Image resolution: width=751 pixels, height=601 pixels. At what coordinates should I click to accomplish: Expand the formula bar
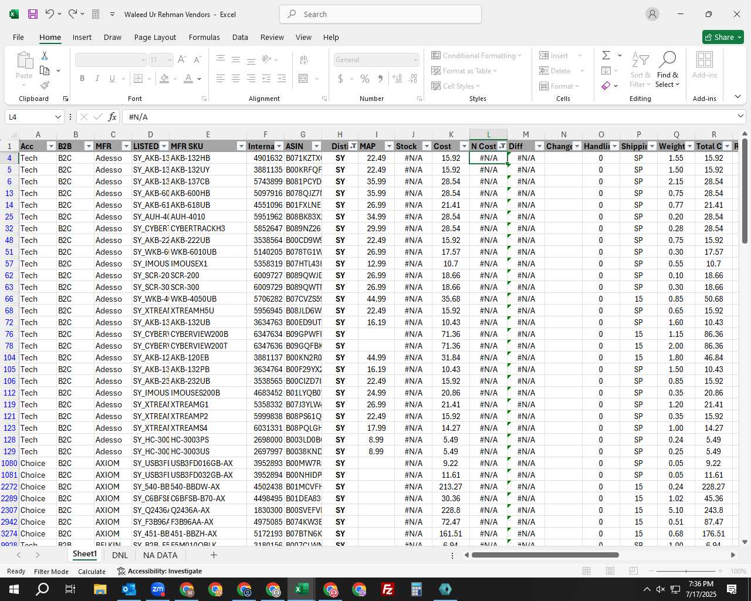pos(741,117)
